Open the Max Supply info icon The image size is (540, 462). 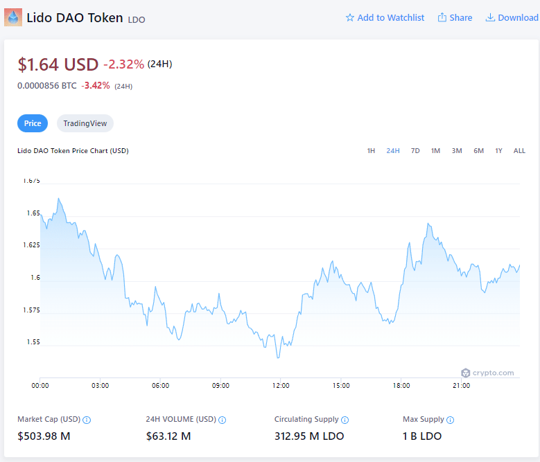[x=450, y=420]
